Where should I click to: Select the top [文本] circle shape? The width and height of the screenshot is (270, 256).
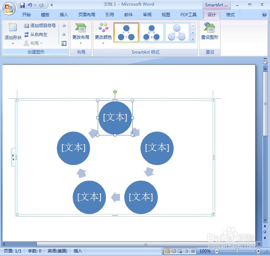115,118
